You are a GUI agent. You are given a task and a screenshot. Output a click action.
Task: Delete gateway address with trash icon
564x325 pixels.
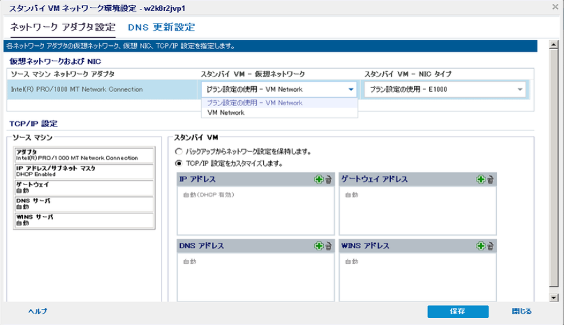491,179
